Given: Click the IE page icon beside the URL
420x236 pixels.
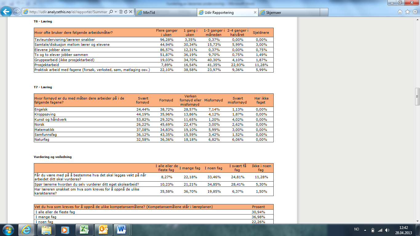Looking at the screenshot, I should (25, 12).
